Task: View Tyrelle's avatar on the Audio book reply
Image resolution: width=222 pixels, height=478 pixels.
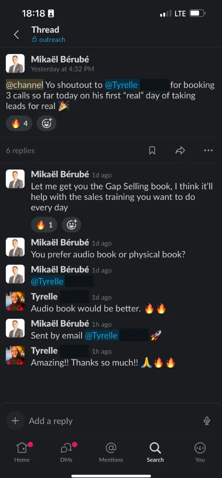Action: tap(15, 301)
